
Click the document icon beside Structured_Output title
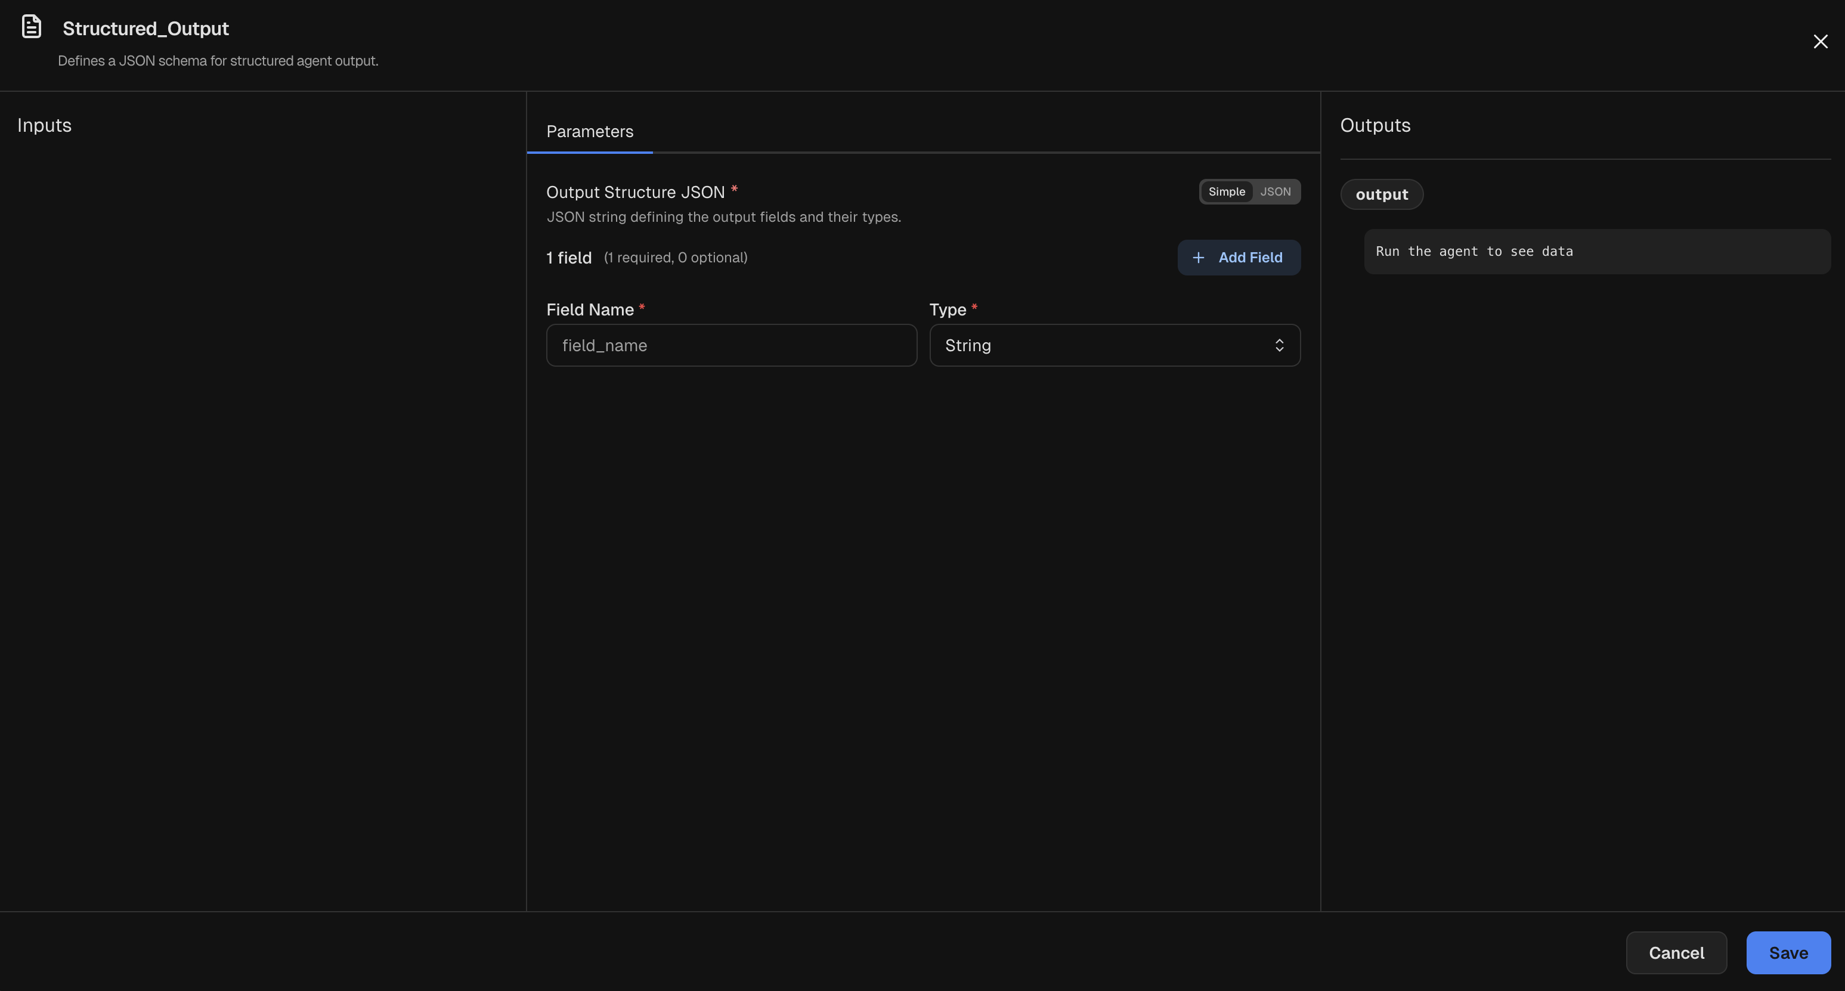pos(32,26)
